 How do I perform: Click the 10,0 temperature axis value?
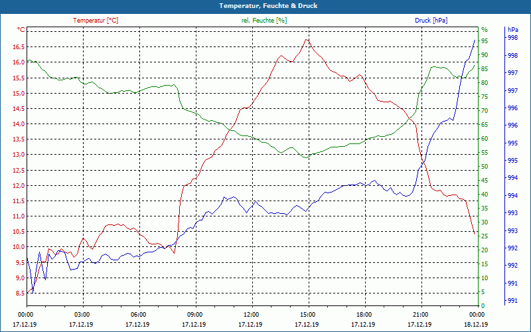(19, 247)
